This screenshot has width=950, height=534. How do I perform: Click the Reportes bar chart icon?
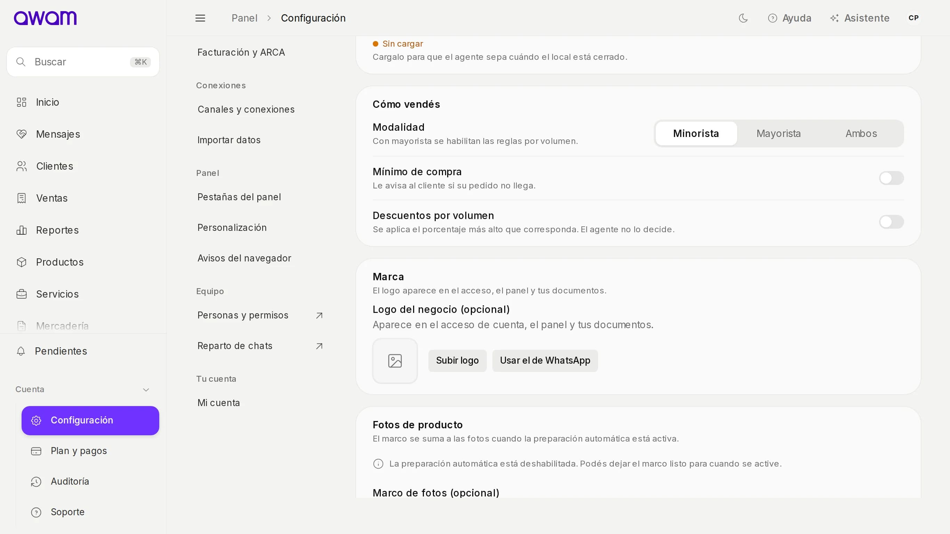(x=22, y=230)
